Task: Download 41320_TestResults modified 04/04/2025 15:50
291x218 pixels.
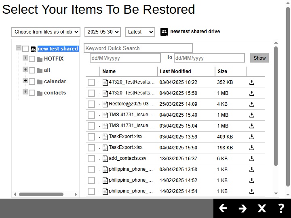Action: [x=252, y=93]
